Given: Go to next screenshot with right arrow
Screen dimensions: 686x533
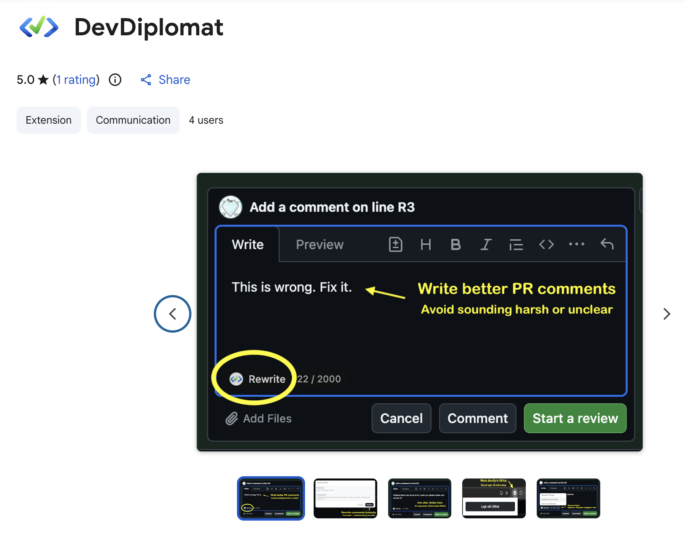Looking at the screenshot, I should [666, 314].
